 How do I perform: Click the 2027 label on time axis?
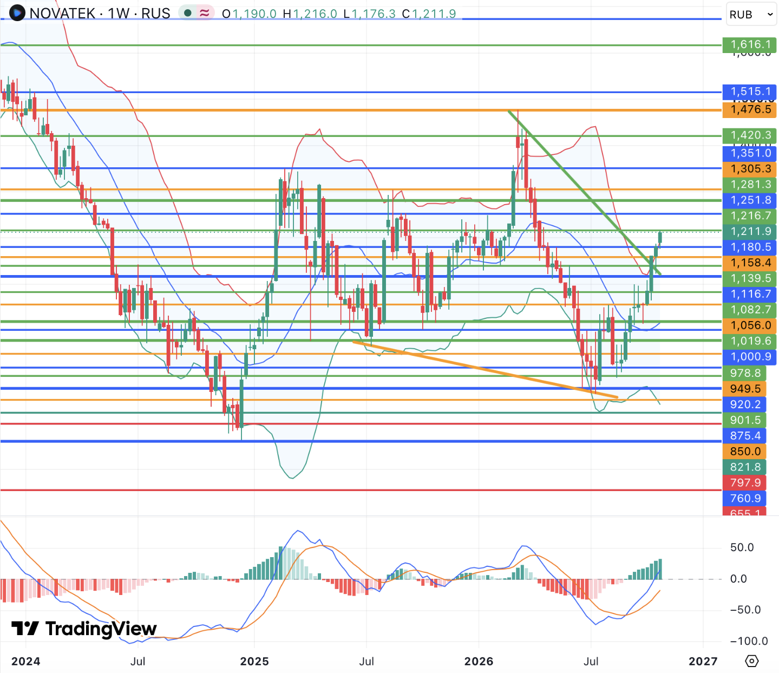click(x=703, y=662)
